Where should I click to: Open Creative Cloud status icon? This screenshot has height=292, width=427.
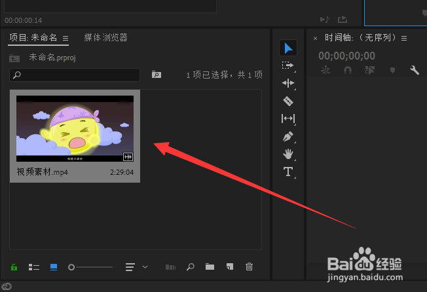click(x=7, y=287)
